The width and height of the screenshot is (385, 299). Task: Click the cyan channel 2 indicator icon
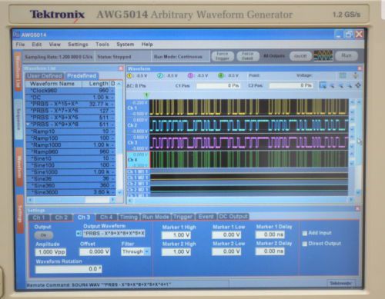[x=160, y=76]
